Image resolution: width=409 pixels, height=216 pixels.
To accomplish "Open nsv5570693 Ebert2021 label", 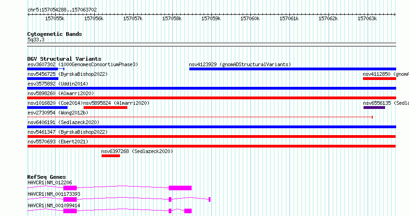I will coord(58,142).
